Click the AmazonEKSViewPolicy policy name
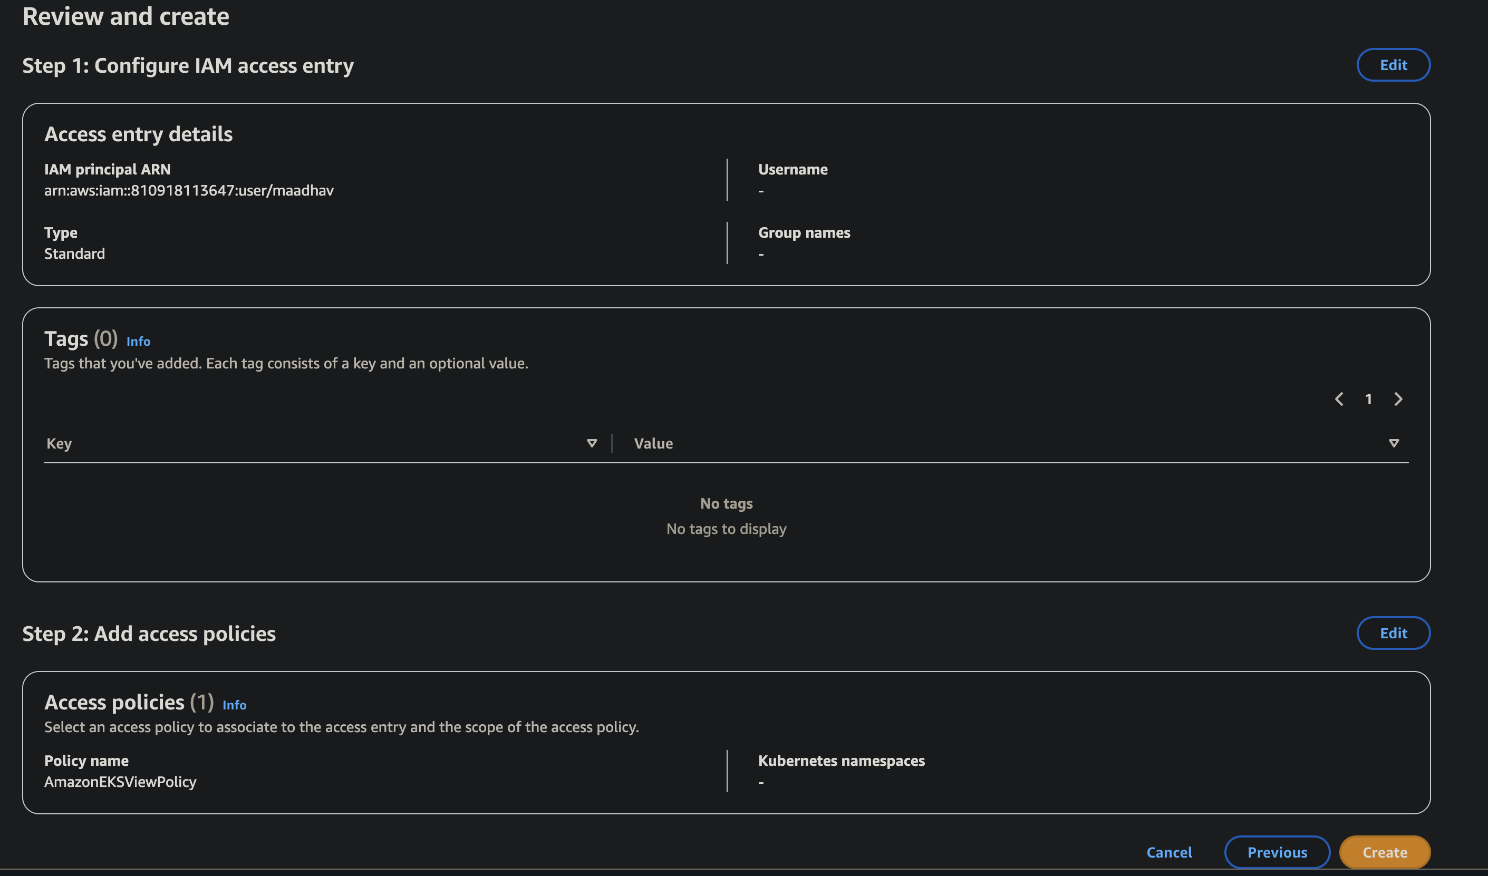The image size is (1488, 876). coord(120,782)
